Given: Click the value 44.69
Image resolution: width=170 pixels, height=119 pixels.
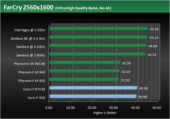Looking at the screenshot, I should [153, 46].
